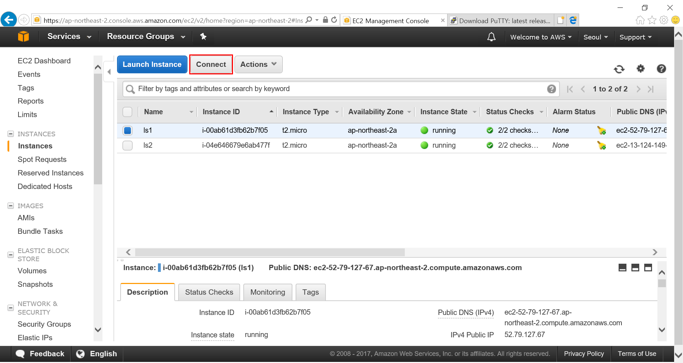The image size is (683, 363).
Task: Open the Terms of Use link
Action: 637,354
